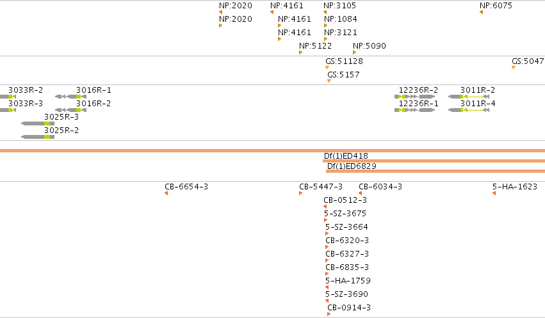Select the 5-SZ-3690 insertion marker
The image size is (545, 318).
327,301
